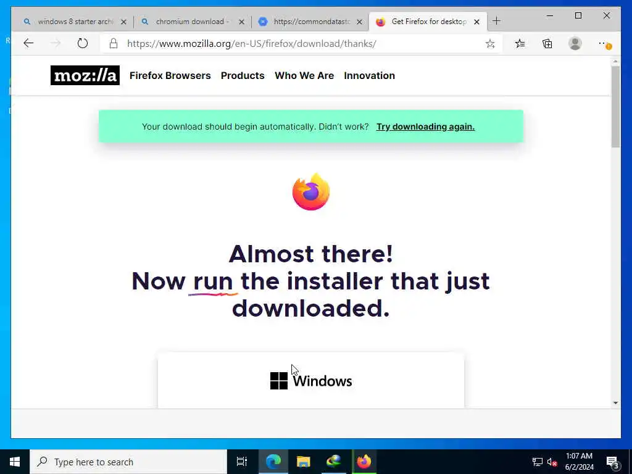Screen dimensions: 632x474
Task: Open the Favorites list icon
Action: point(520,44)
